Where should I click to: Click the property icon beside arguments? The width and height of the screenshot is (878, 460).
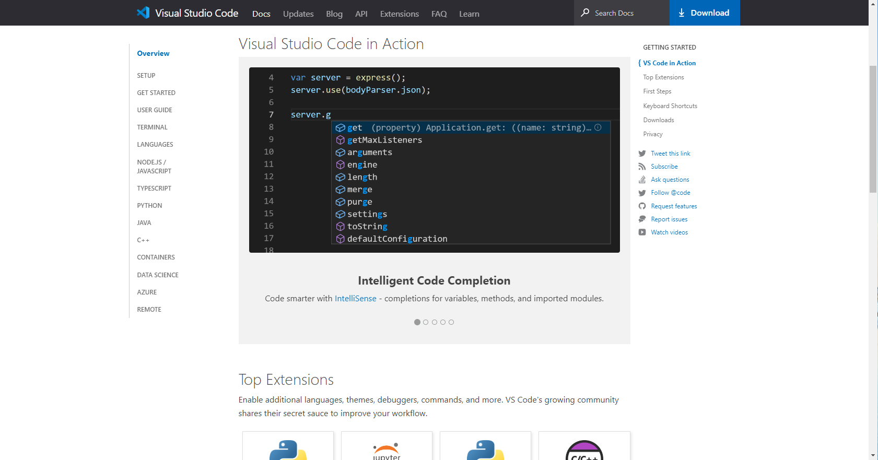[x=341, y=152]
